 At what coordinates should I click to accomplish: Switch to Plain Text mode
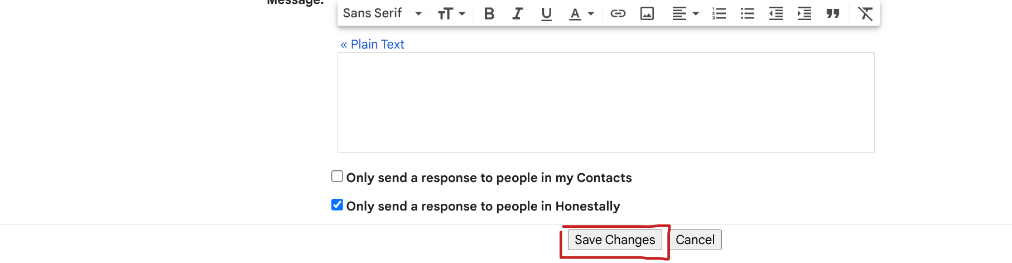[x=372, y=44]
